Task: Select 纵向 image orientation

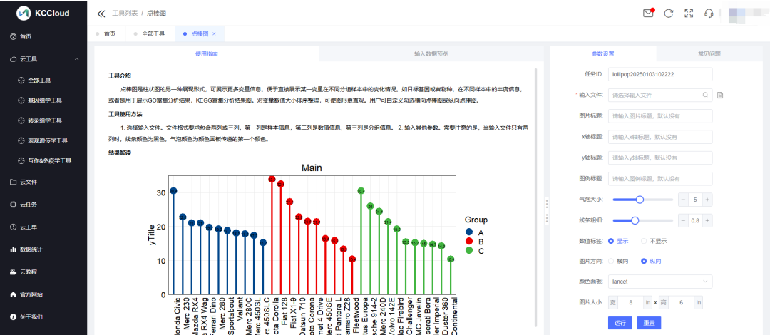Action: 644,262
